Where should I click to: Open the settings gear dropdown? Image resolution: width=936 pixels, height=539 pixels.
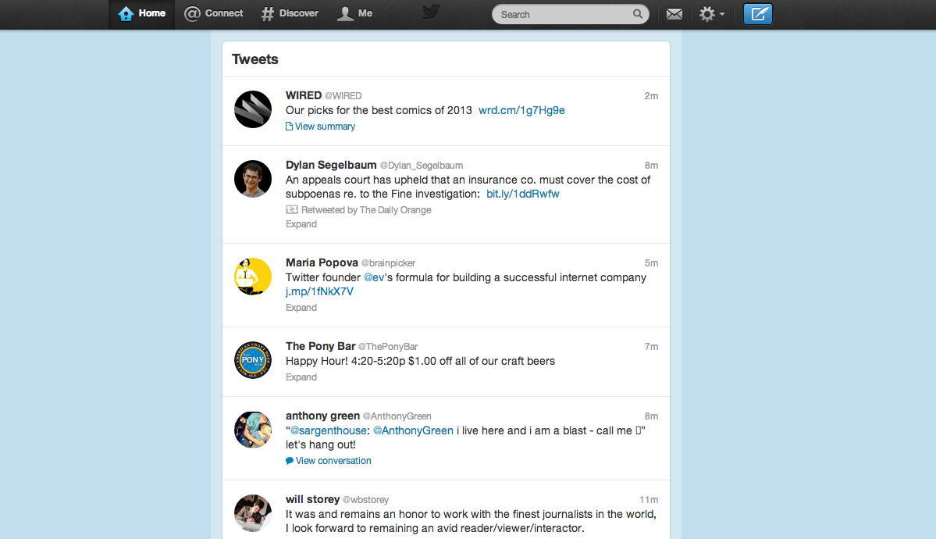712,14
